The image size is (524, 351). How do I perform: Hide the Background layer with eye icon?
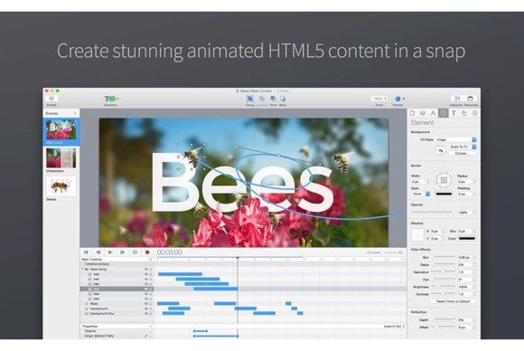click(x=146, y=308)
